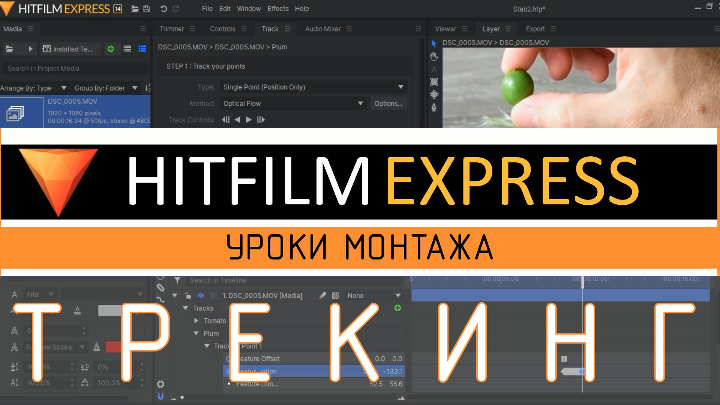
Task: Toggle the magnet snapping icon in the timeline
Action: pos(160,396)
